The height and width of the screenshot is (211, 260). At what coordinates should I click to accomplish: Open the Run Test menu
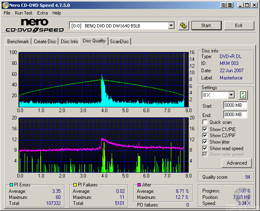coord(25,13)
